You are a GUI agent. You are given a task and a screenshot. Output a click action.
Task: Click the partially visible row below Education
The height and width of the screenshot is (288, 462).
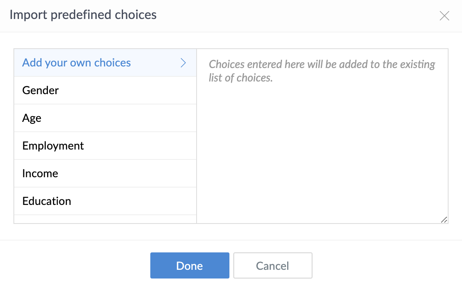(105, 220)
